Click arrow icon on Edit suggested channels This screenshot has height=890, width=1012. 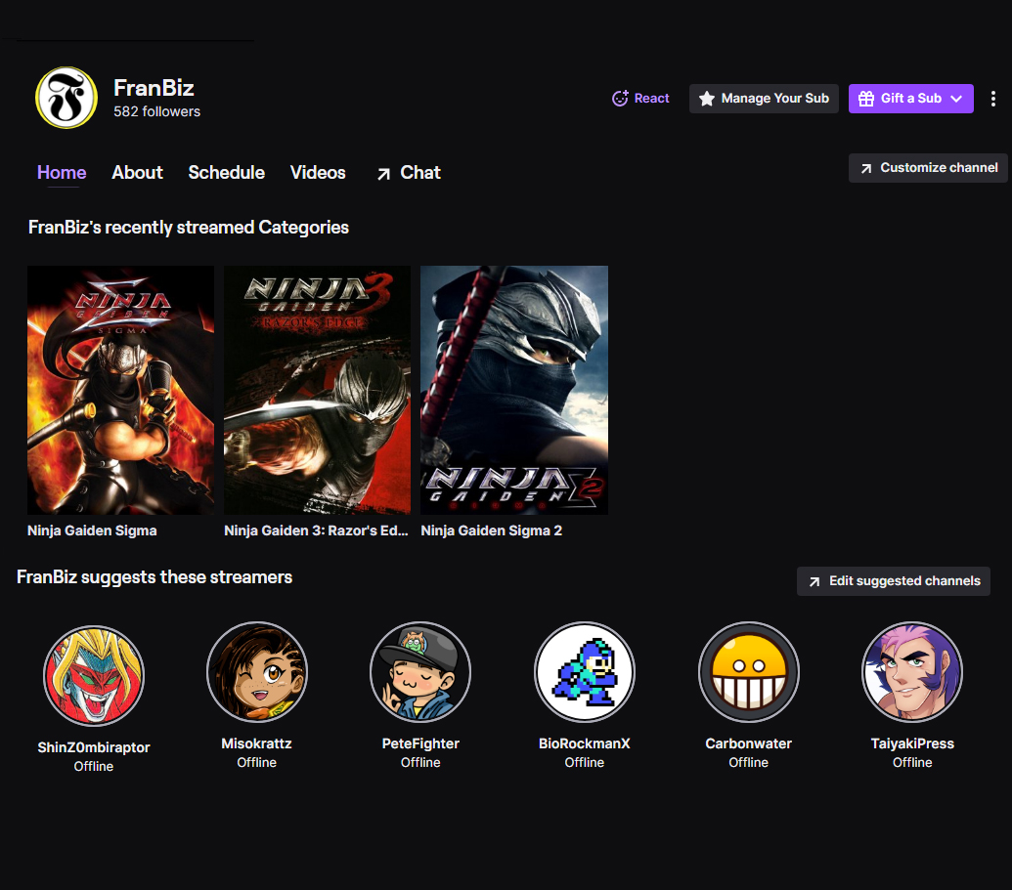814,581
